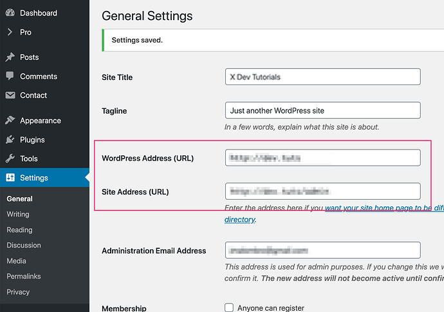Image resolution: width=444 pixels, height=312 pixels.
Task: Click the 'Anyone can register' label text
Action: [271, 308]
